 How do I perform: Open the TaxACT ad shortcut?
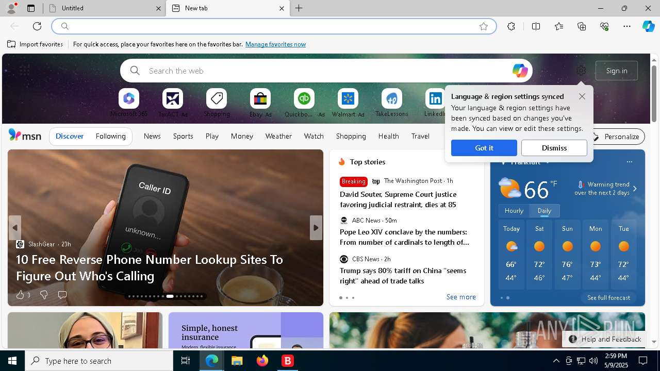click(173, 103)
